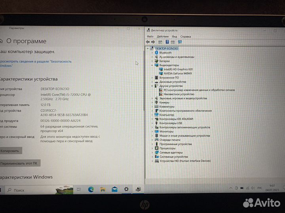Expand Устройства HID category

point(152,161)
